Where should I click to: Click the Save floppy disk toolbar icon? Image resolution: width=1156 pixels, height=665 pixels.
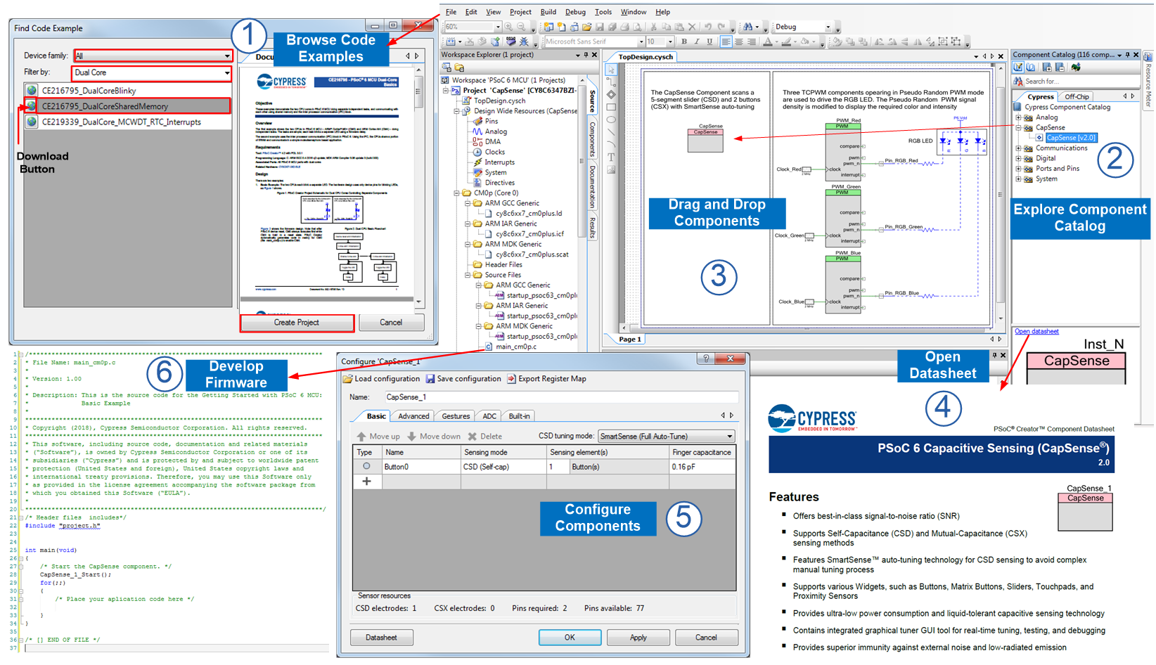coord(600,27)
